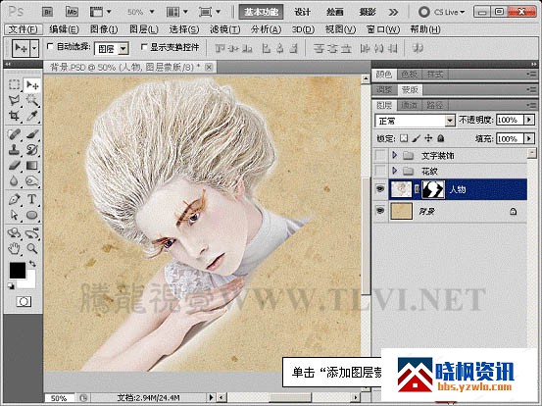Screen dimensions: 542x406
Task: Enable the 显示变换控件 checkbox
Action: coord(144,47)
